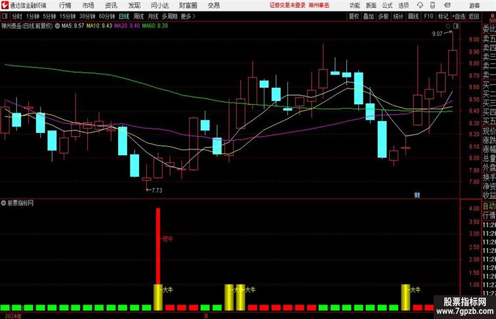This screenshot has width=496, height=319.
Task: Open the 交易 menu
Action: pyautogui.click(x=214, y=5)
